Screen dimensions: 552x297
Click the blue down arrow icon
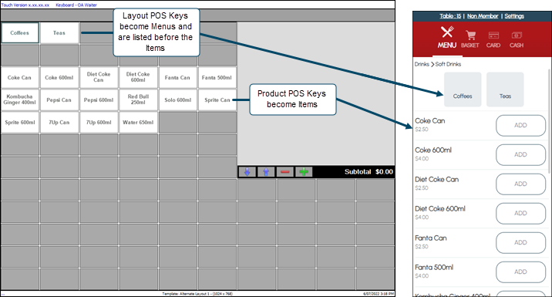point(247,172)
